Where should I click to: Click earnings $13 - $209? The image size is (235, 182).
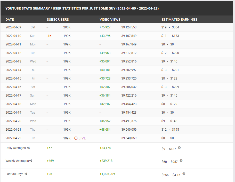coord(170,87)
